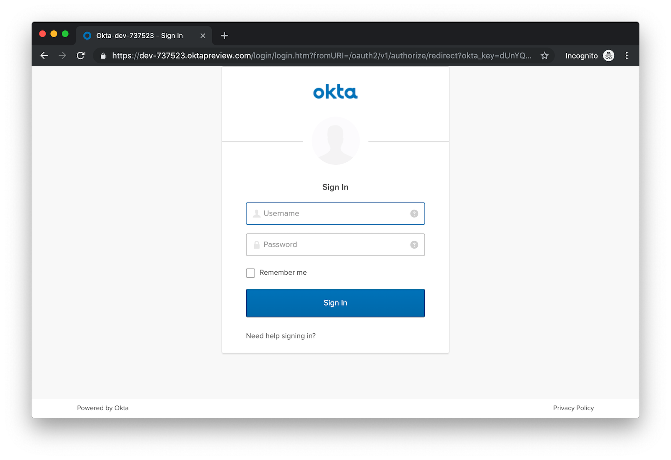Close the Okta Sign In tab

(203, 36)
